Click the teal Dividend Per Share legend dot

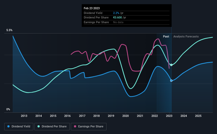pos(39,126)
